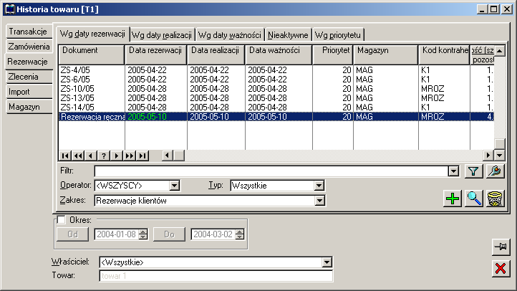Increase the Do date spinner
Screen dimensions: 517x291
pos(240,232)
